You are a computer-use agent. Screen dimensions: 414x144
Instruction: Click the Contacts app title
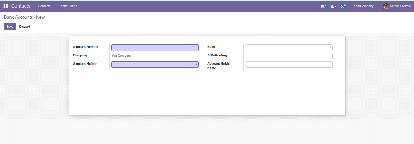coord(21,6)
